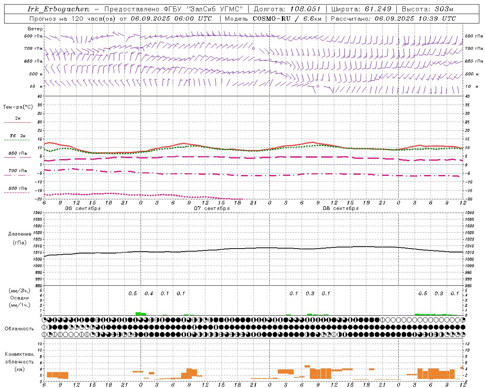485x388 pixels.
Task: Click the Прогноз на 120 часа(ов) text
Action: [73, 19]
